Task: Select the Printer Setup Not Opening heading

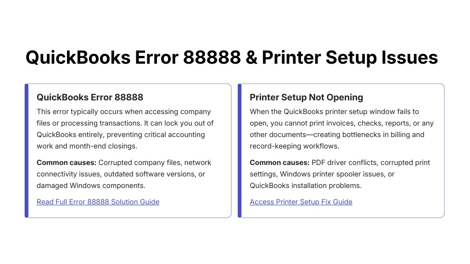Action: (306, 97)
